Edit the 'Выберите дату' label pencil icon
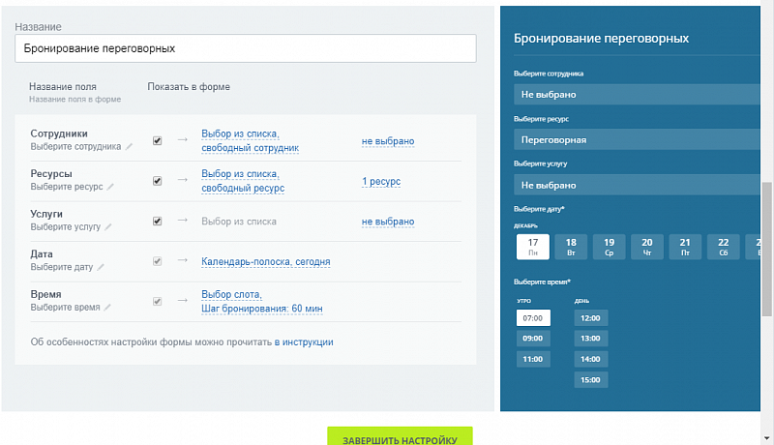This screenshot has width=774, height=445. pyautogui.click(x=101, y=267)
